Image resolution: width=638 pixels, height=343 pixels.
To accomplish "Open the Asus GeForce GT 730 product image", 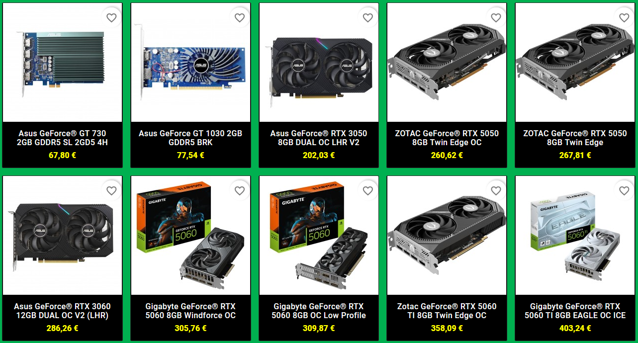I will tap(62, 63).
